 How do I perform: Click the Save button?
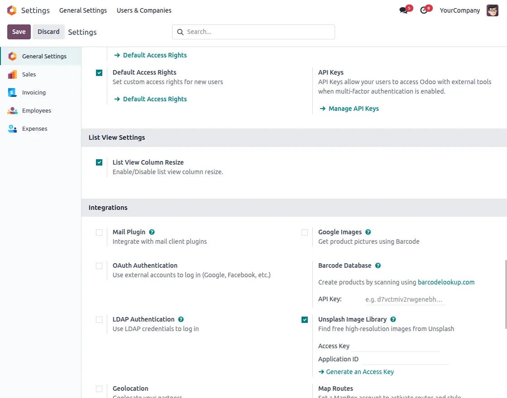pyautogui.click(x=19, y=32)
